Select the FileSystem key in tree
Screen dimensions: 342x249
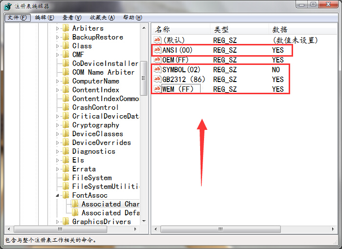91,178
